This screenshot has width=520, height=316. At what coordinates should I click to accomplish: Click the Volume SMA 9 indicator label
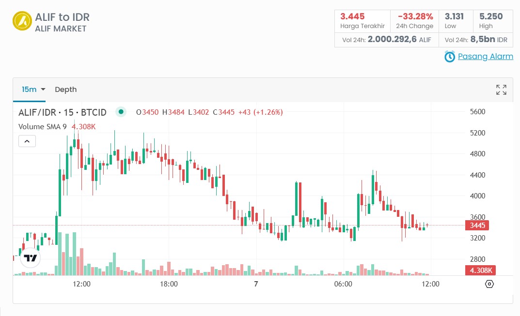[43, 126]
